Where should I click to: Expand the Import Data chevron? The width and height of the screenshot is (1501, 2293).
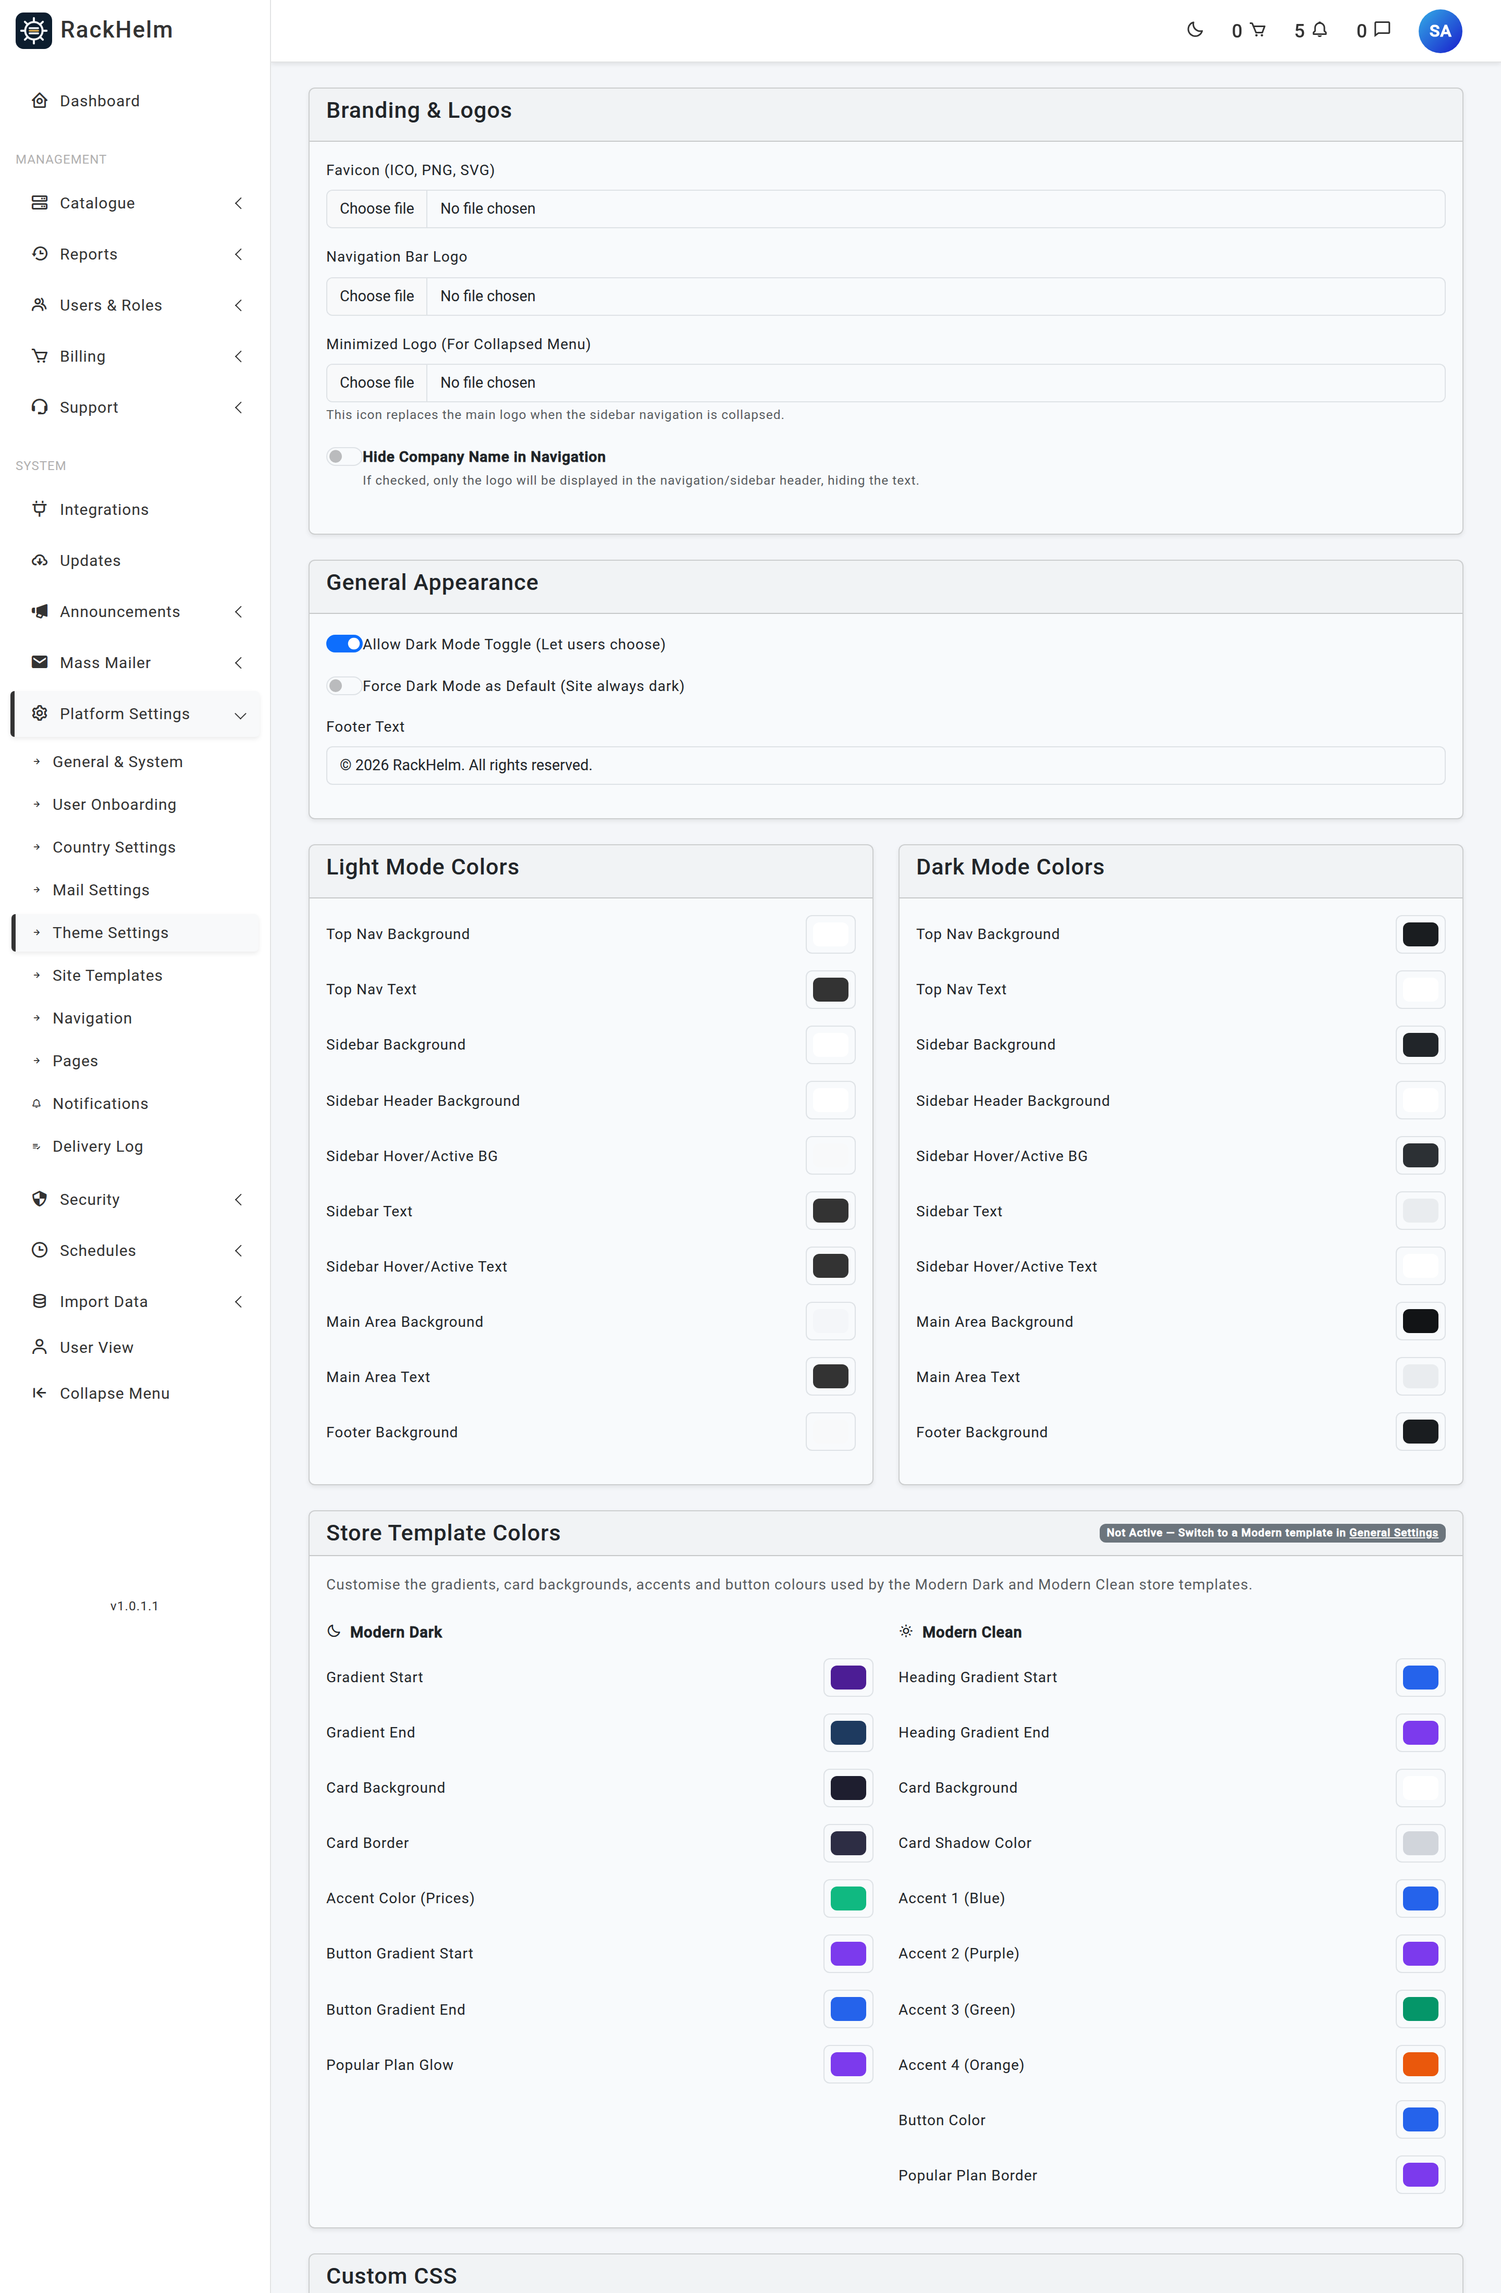(238, 1302)
